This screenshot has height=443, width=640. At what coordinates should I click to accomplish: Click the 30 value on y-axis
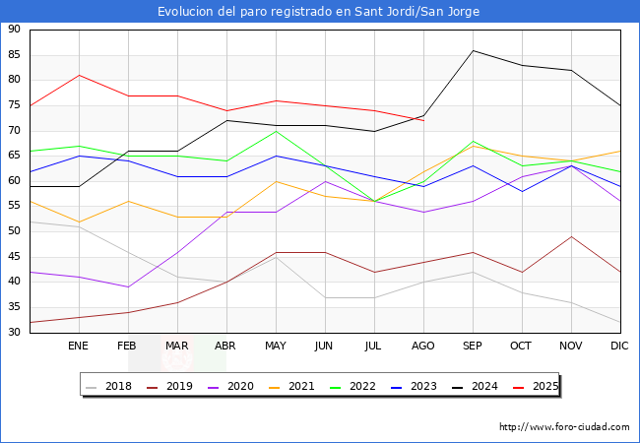point(14,333)
